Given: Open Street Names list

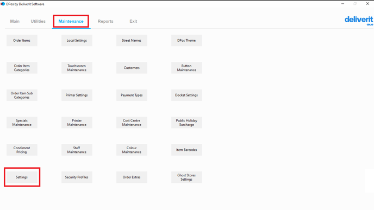Looking at the screenshot, I should [x=132, y=41].
